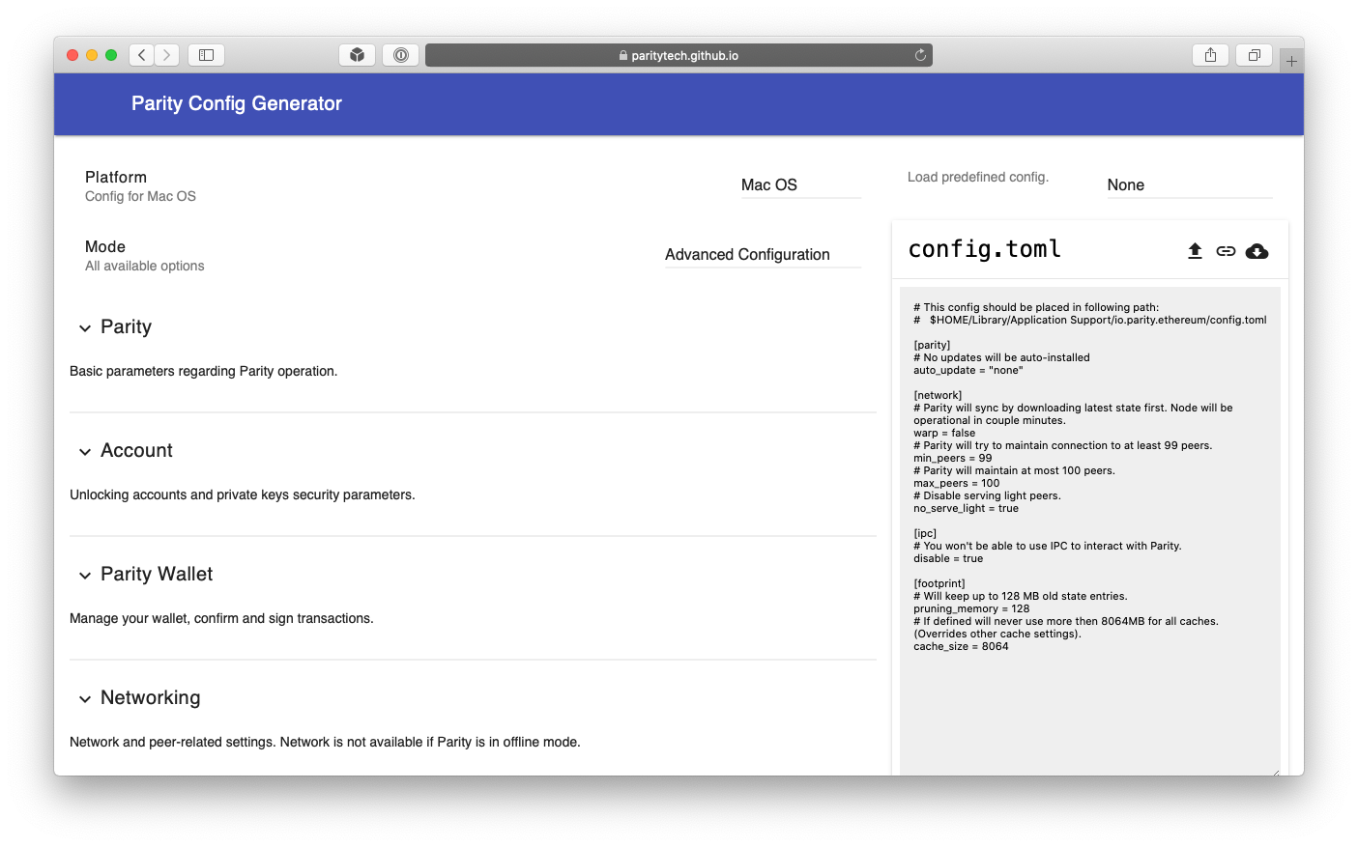The image size is (1358, 847).
Task: Click the 'auto_update = "none"' line
Action: tap(968, 370)
